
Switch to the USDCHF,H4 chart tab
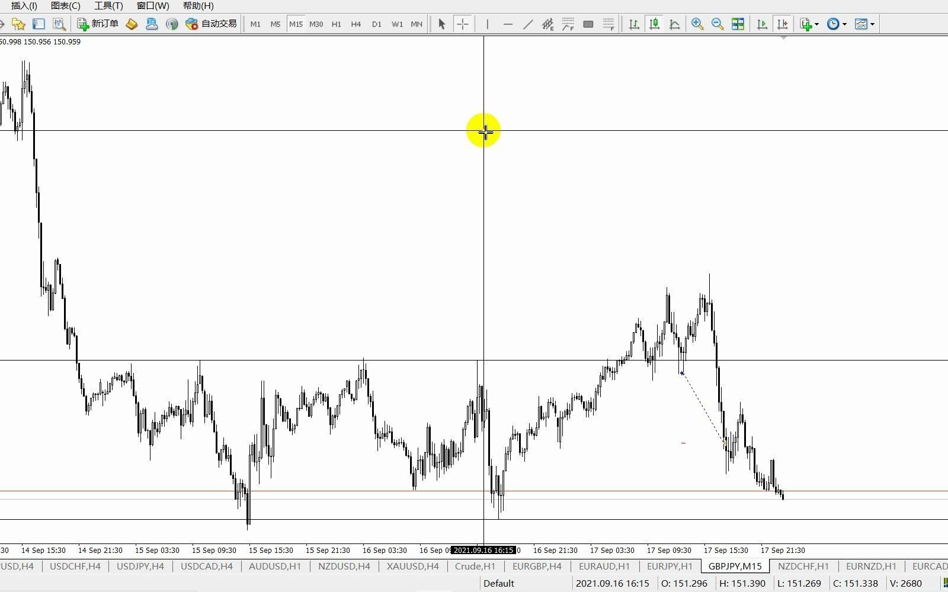75,567
